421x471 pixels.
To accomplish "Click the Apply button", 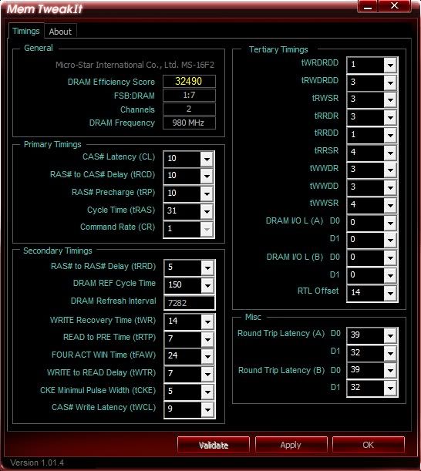I will [291, 445].
